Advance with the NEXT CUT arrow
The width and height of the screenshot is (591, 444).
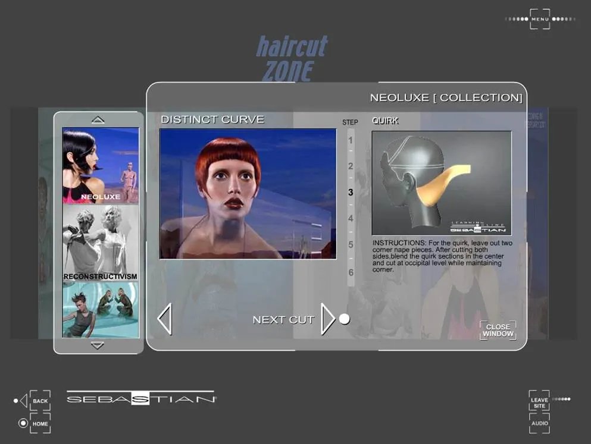click(x=328, y=319)
